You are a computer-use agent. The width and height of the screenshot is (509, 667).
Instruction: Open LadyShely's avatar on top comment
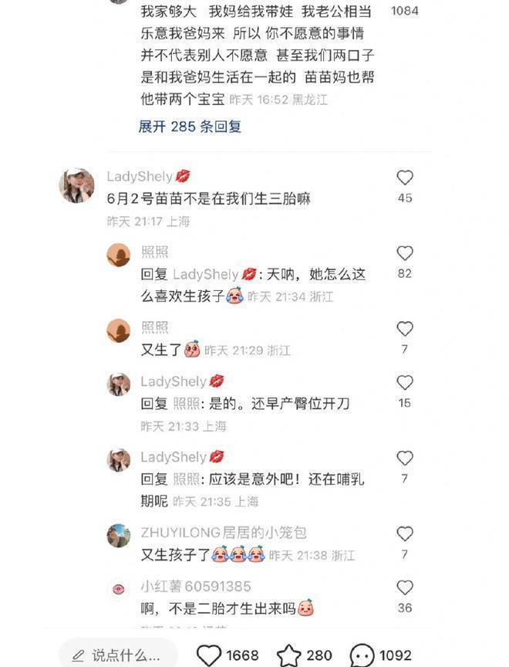click(77, 185)
